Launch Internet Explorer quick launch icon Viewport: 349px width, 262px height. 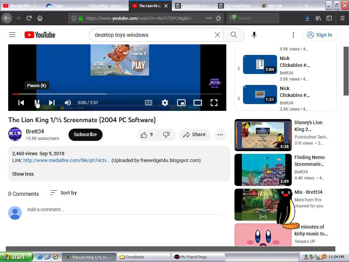40,257
